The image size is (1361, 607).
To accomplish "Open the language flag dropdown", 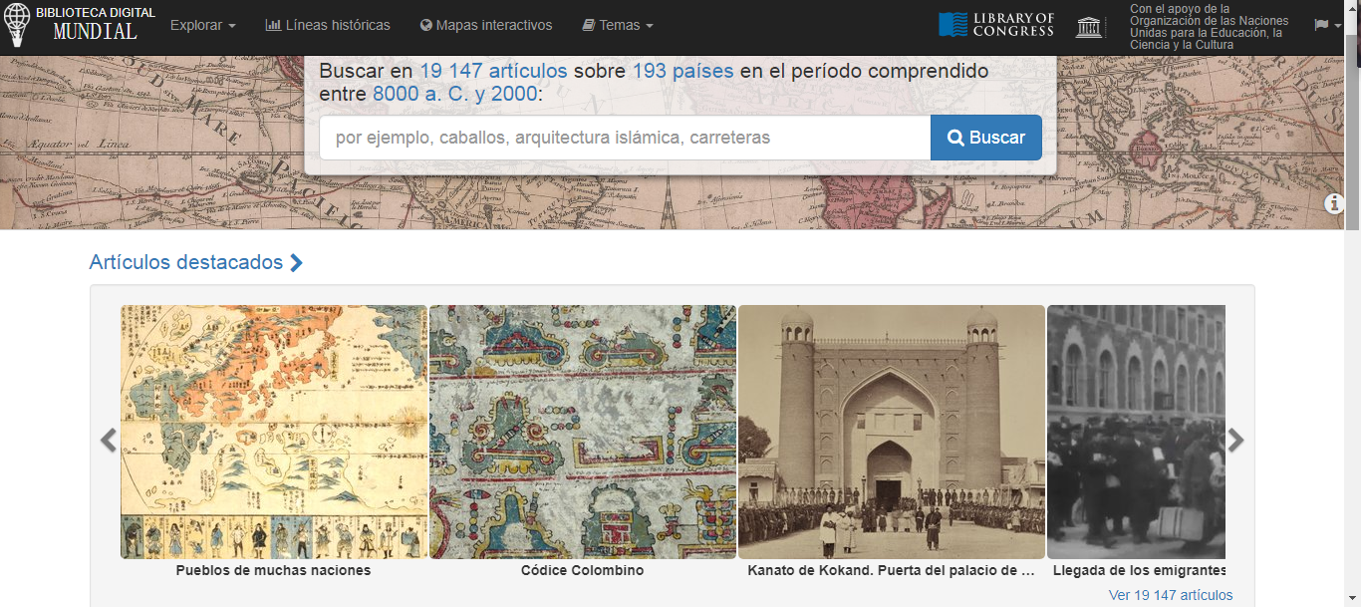I will click(x=1326, y=25).
